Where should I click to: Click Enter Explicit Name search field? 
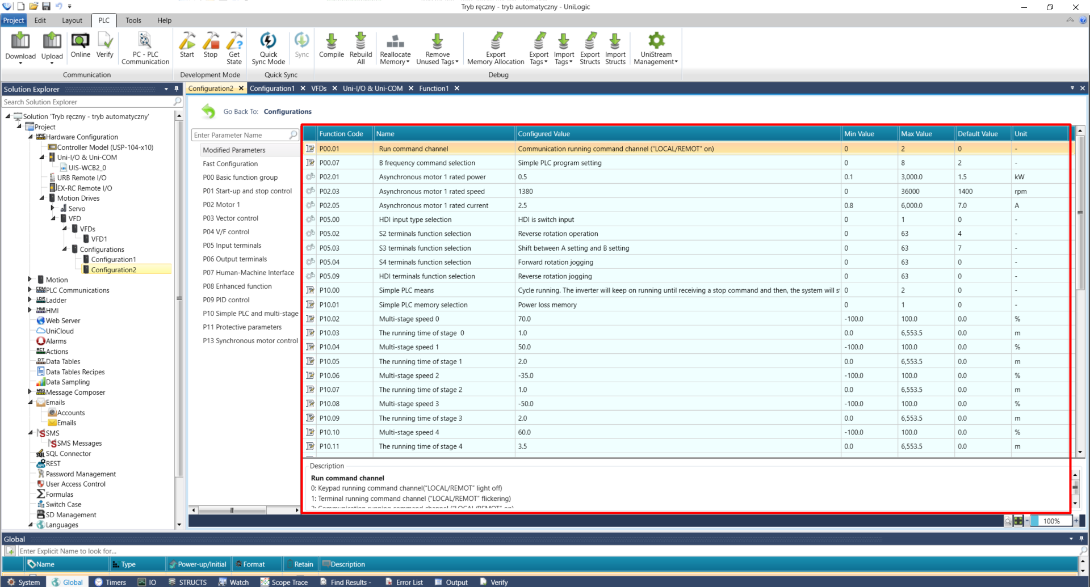[547, 551]
